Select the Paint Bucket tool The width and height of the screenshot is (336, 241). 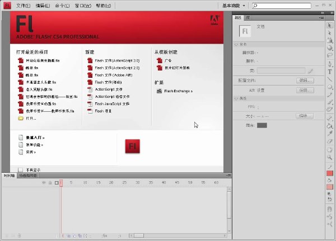[x=330, y=126]
